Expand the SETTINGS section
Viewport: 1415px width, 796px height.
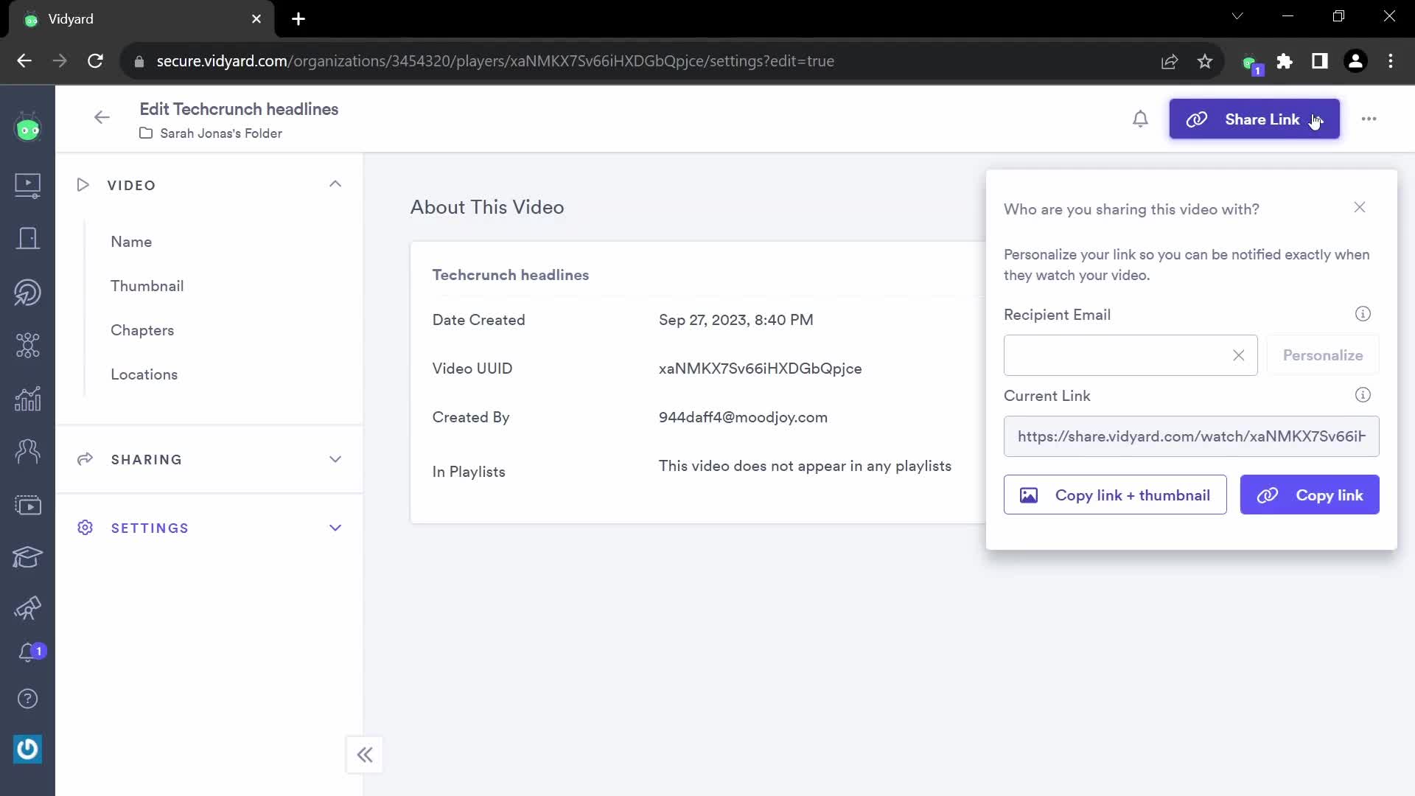pyautogui.click(x=335, y=528)
